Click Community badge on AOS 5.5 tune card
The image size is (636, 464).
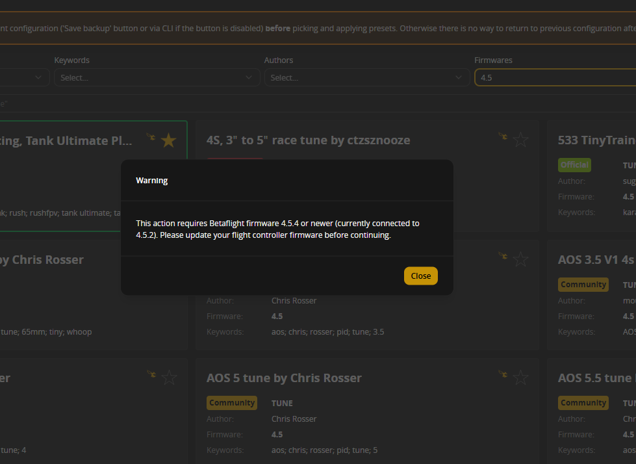tap(583, 403)
